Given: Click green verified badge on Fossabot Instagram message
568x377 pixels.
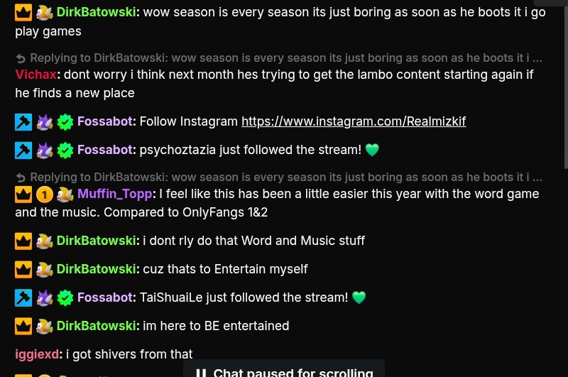Looking at the screenshot, I should (65, 122).
